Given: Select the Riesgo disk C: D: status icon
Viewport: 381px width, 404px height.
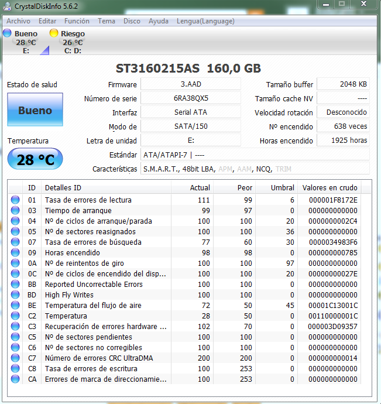Looking at the screenshot, I should point(54,33).
